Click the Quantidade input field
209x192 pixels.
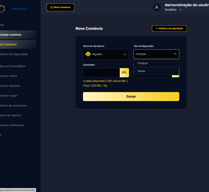(x=101, y=73)
